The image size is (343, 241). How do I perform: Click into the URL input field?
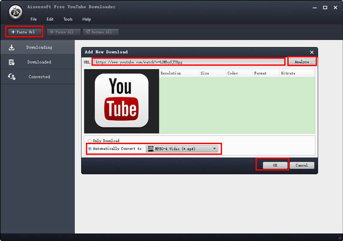coord(189,62)
